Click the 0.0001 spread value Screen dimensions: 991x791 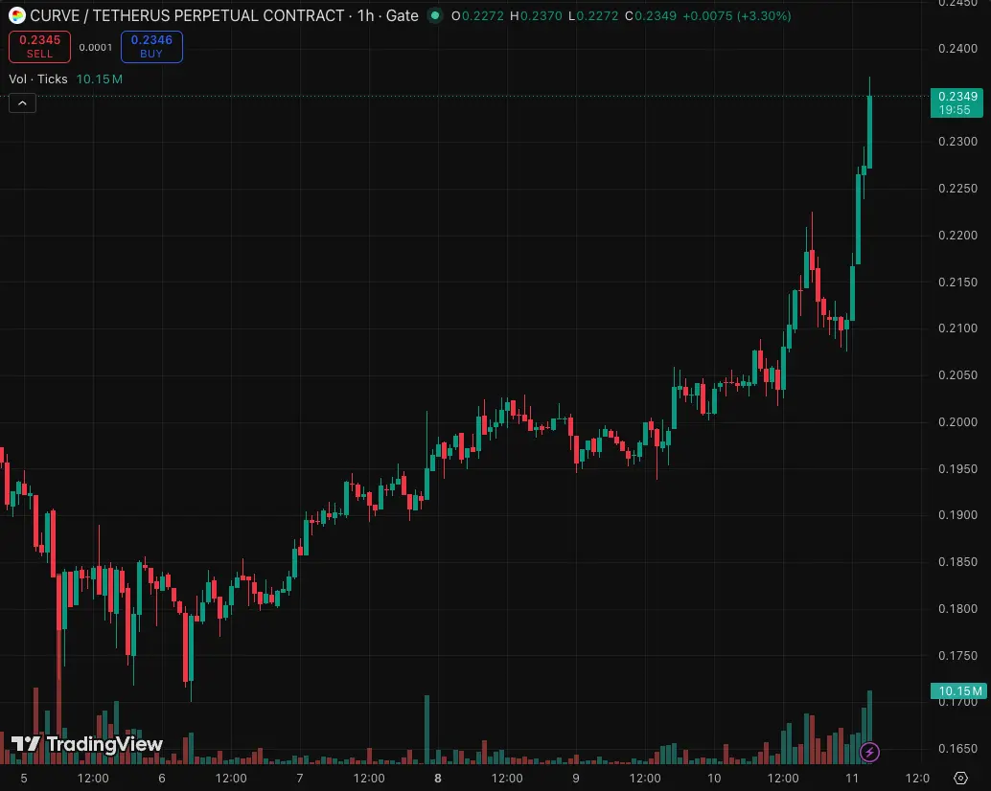coord(96,47)
